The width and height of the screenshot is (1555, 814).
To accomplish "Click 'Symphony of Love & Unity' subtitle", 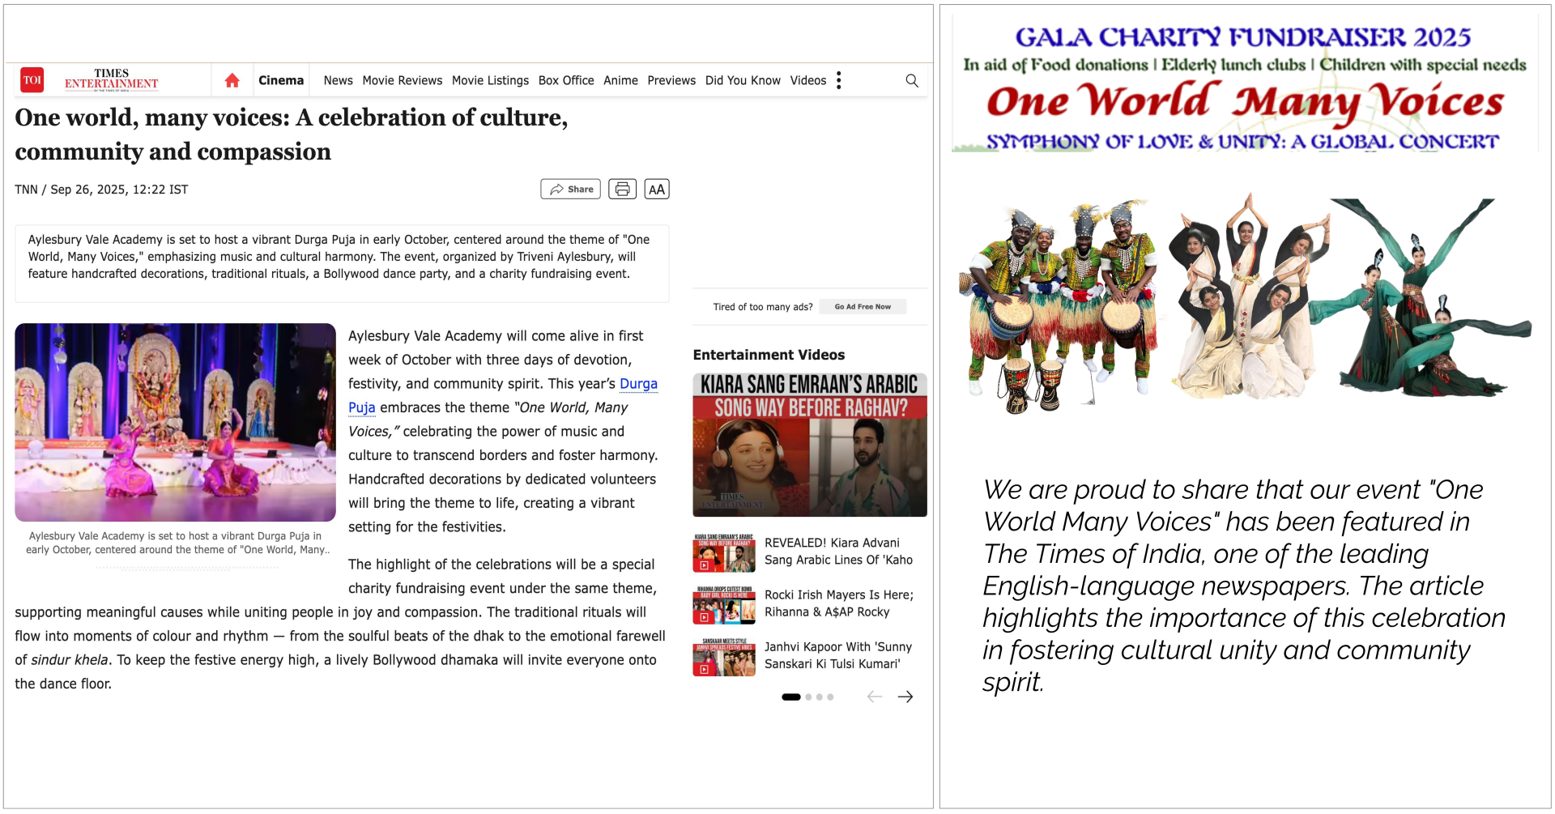I will (x=1243, y=142).
